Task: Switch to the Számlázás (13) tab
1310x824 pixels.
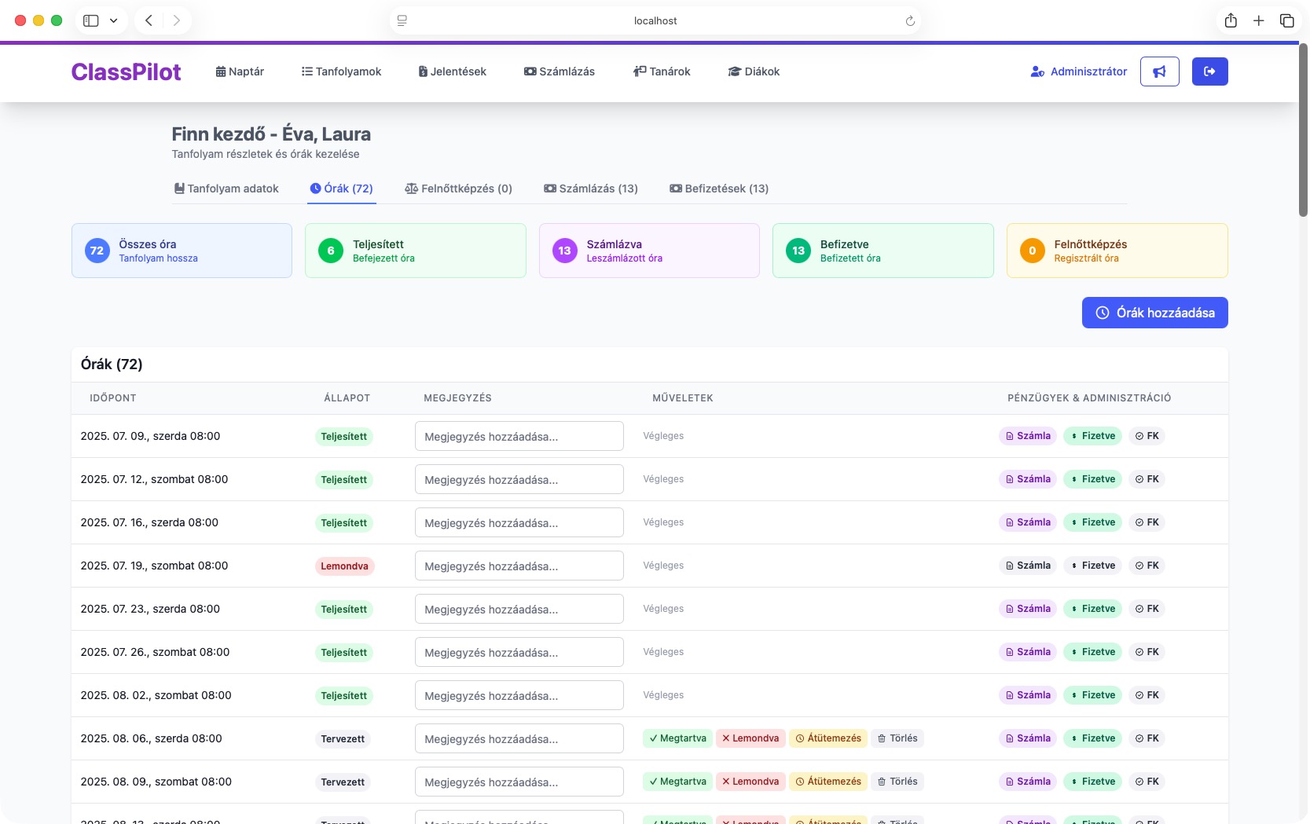Action: tap(591, 189)
